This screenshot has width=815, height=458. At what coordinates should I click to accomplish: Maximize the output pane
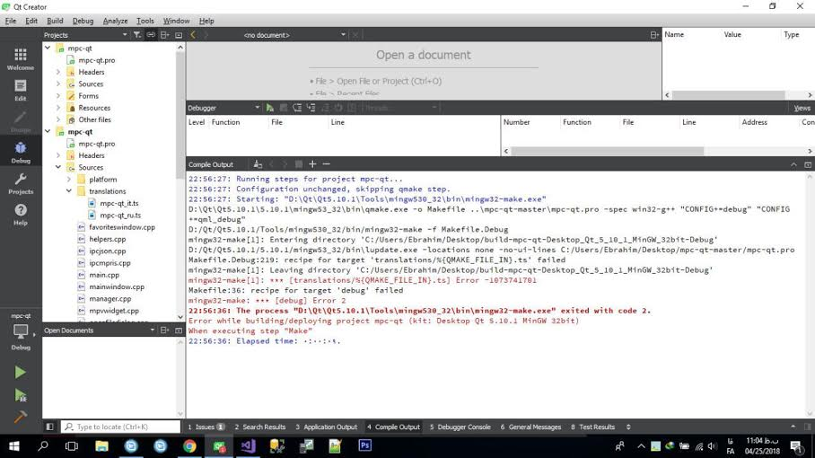pyautogui.click(x=793, y=164)
